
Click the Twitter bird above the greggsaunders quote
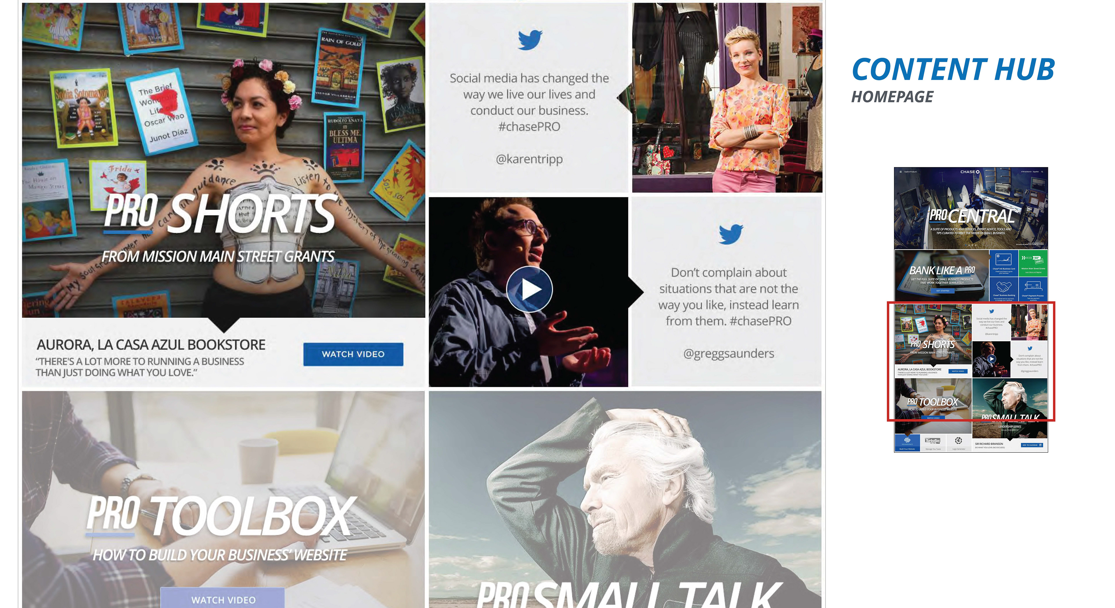(x=731, y=234)
